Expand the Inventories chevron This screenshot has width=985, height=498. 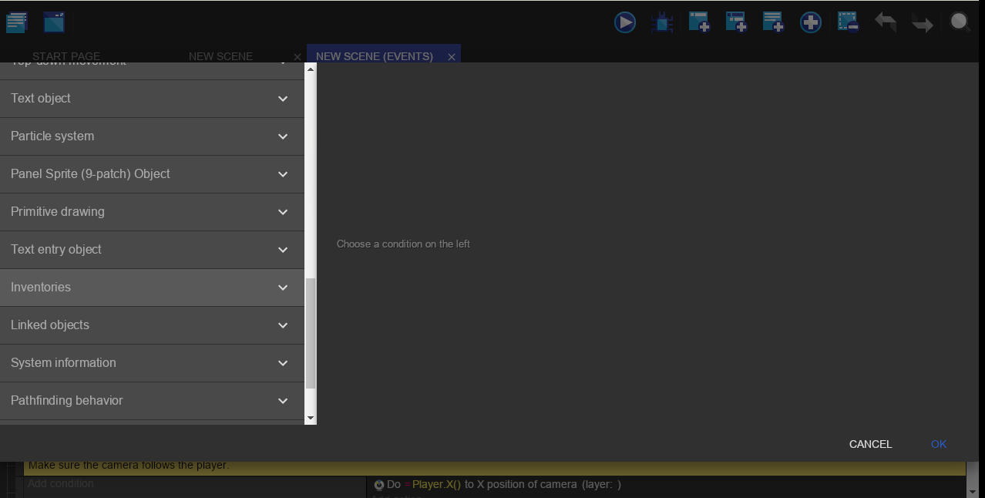coord(283,288)
